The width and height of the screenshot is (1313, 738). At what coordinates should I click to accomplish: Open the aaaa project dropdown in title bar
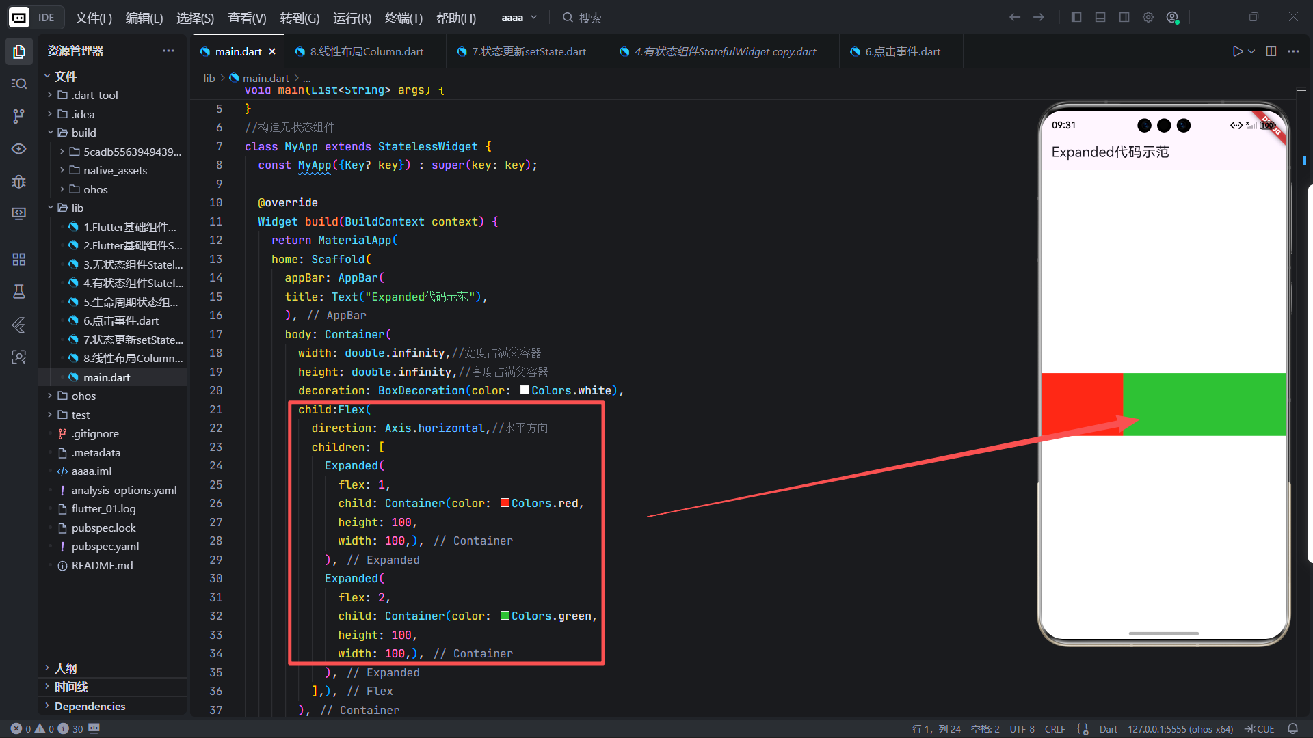(x=519, y=18)
